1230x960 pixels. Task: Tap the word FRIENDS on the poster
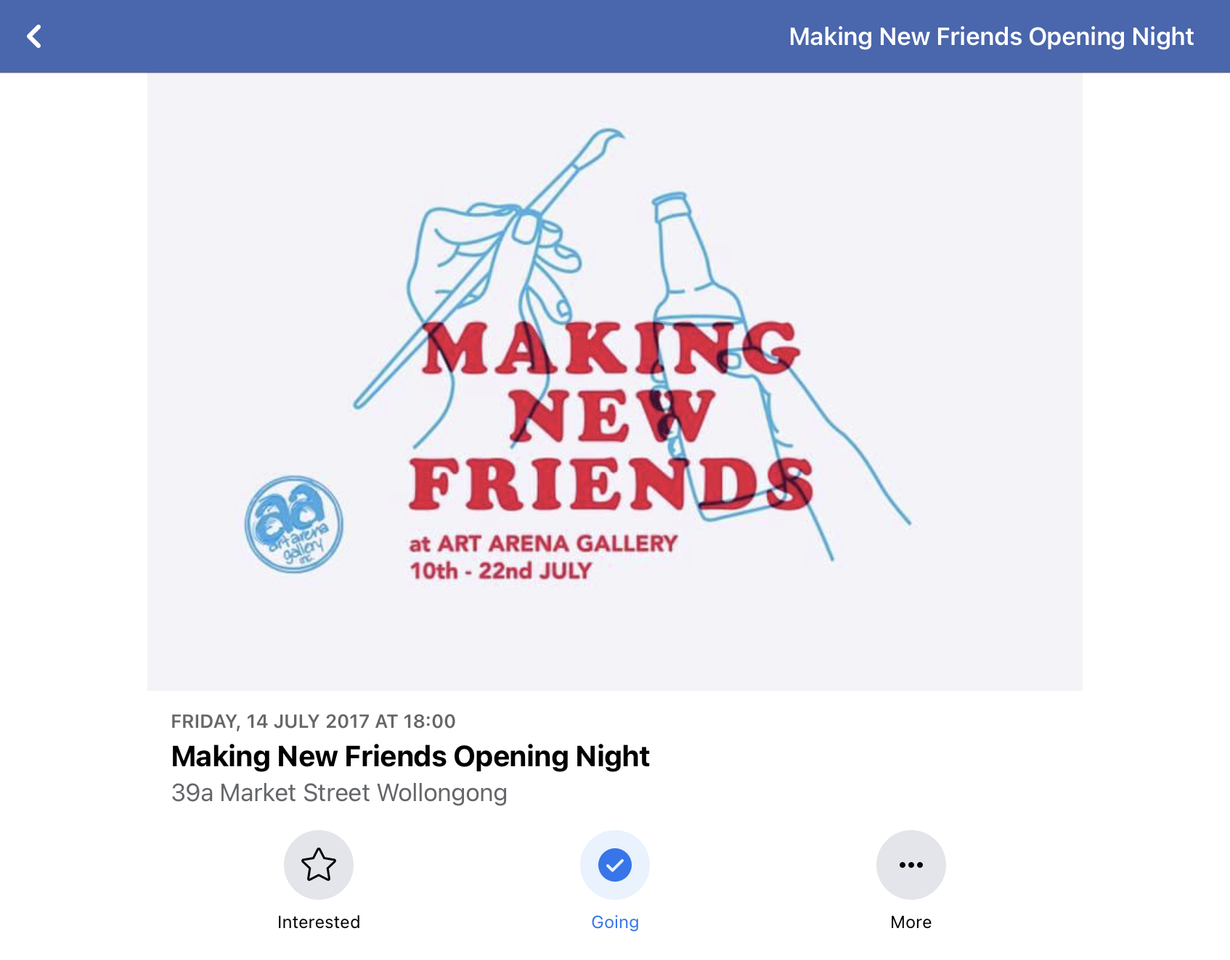pos(611,484)
